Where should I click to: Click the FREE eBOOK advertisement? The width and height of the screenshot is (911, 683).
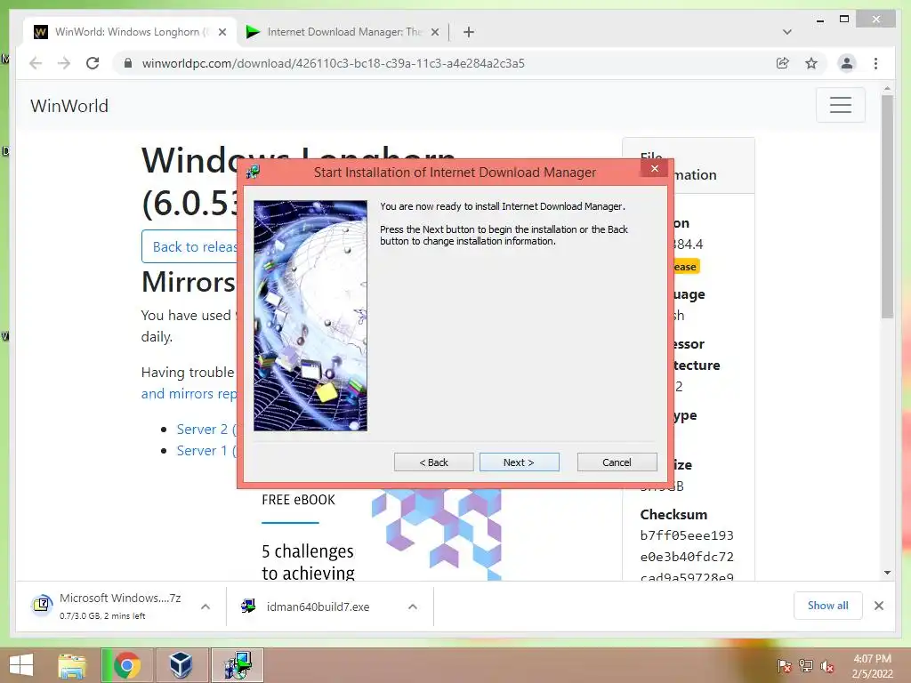tap(381, 534)
